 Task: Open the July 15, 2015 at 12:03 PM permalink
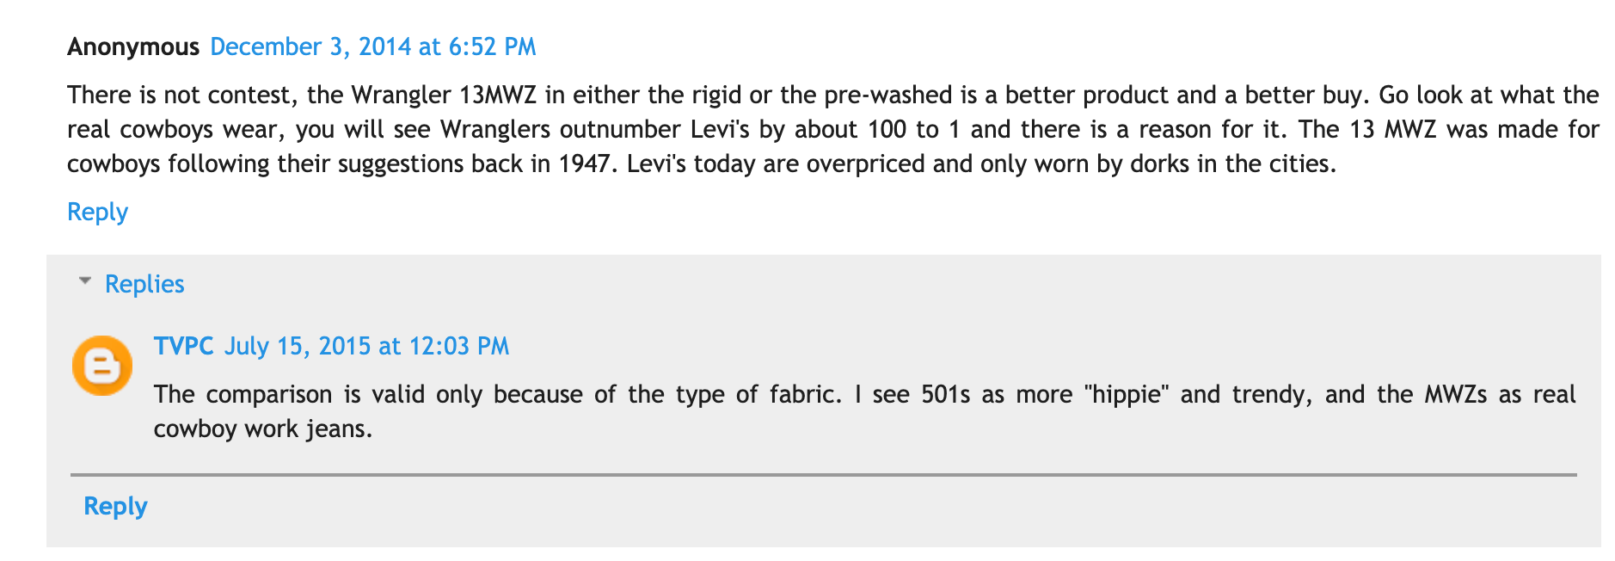[367, 346]
